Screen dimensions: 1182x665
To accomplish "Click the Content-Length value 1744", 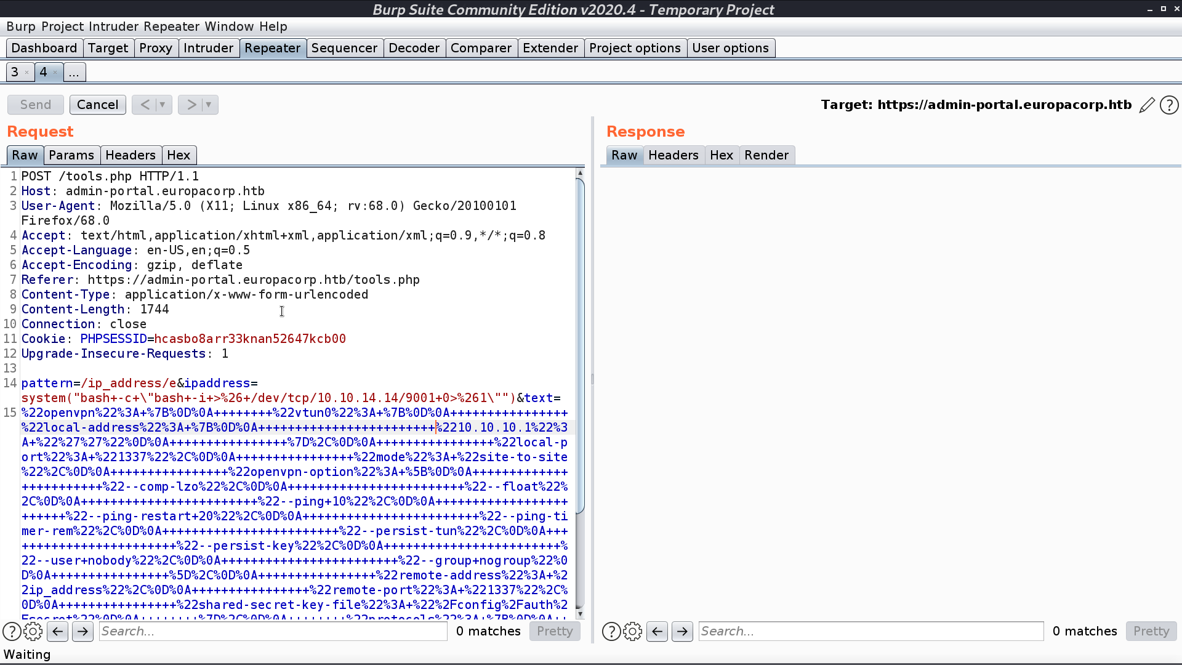I will [155, 309].
